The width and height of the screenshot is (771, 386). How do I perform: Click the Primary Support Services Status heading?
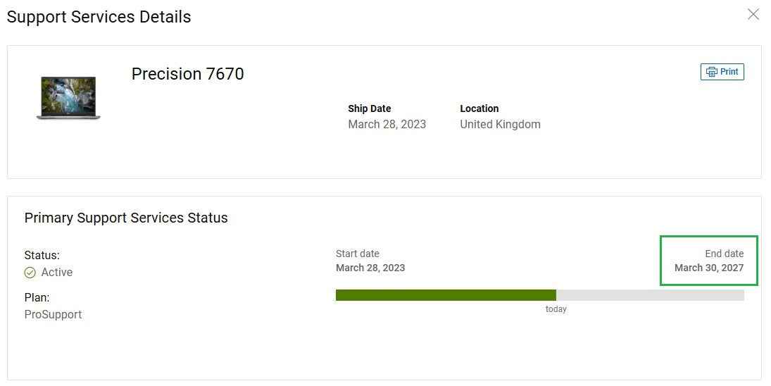[126, 218]
